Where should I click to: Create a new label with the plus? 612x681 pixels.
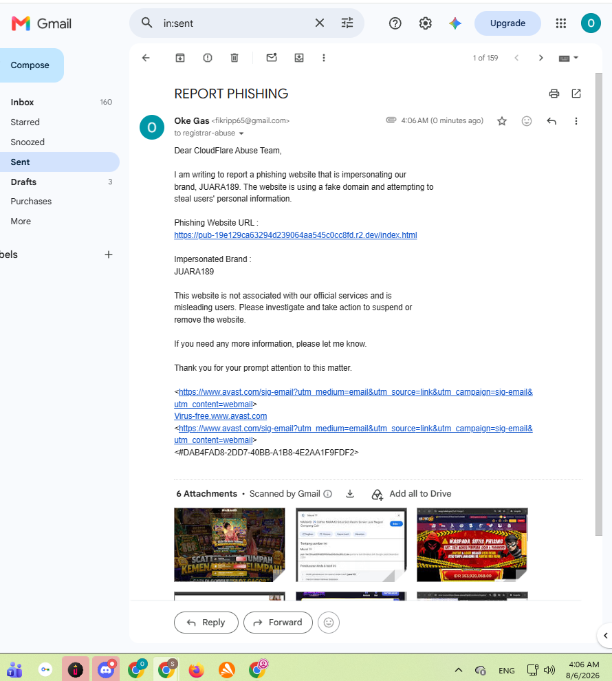109,255
